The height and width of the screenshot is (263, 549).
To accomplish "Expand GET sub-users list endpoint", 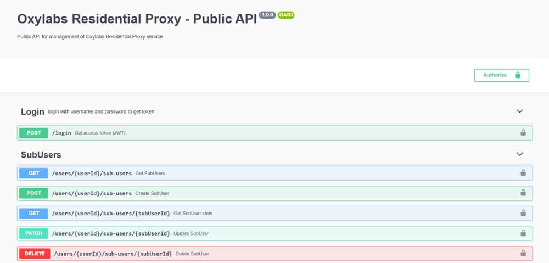I will pos(92,173).
